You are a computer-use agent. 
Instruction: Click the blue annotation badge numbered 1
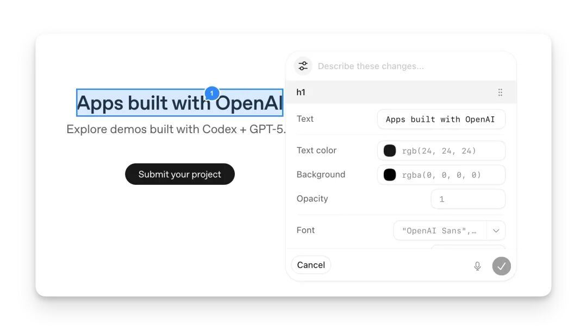(x=212, y=93)
